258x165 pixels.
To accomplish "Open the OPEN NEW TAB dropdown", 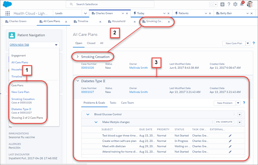I will (34, 45).
